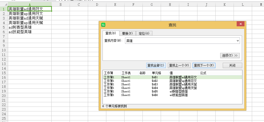Select column D by its header

coord(97,5)
